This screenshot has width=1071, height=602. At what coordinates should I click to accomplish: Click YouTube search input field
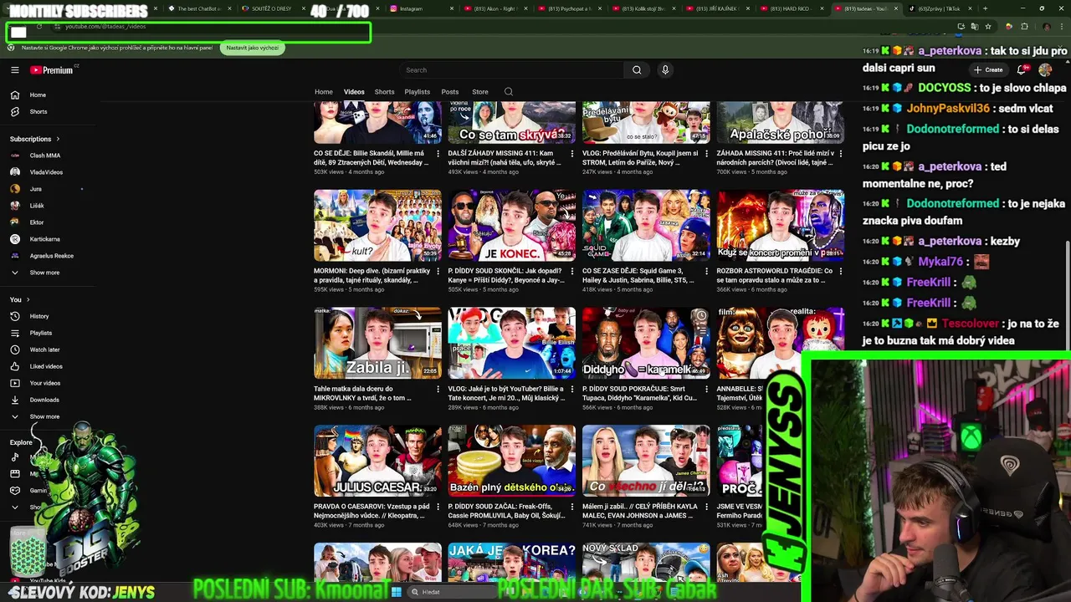pyautogui.click(x=510, y=70)
